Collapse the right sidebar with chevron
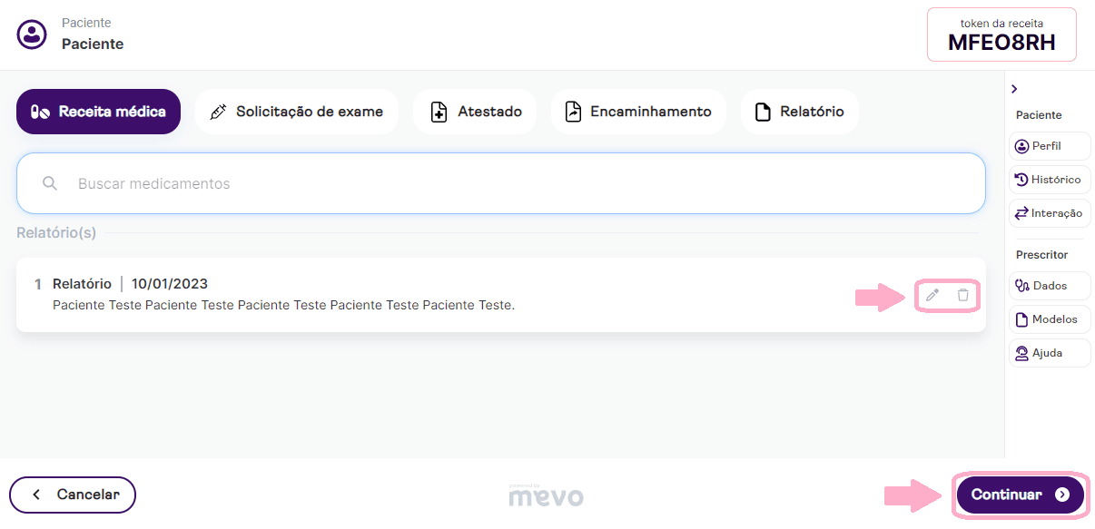 click(1014, 89)
